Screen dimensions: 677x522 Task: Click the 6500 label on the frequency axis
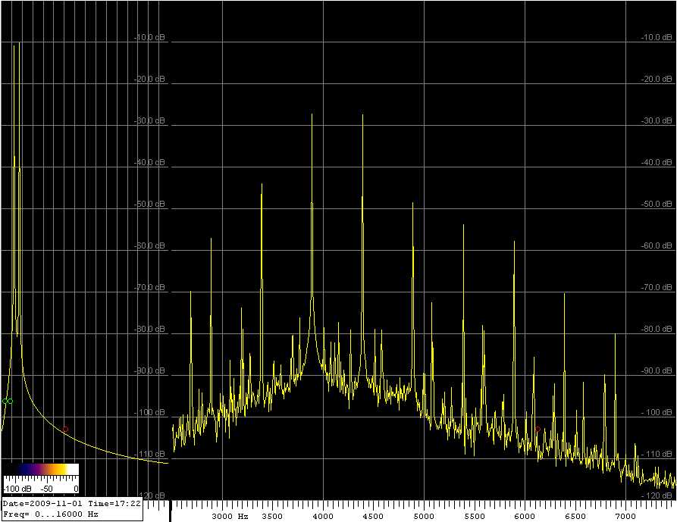pos(574,516)
